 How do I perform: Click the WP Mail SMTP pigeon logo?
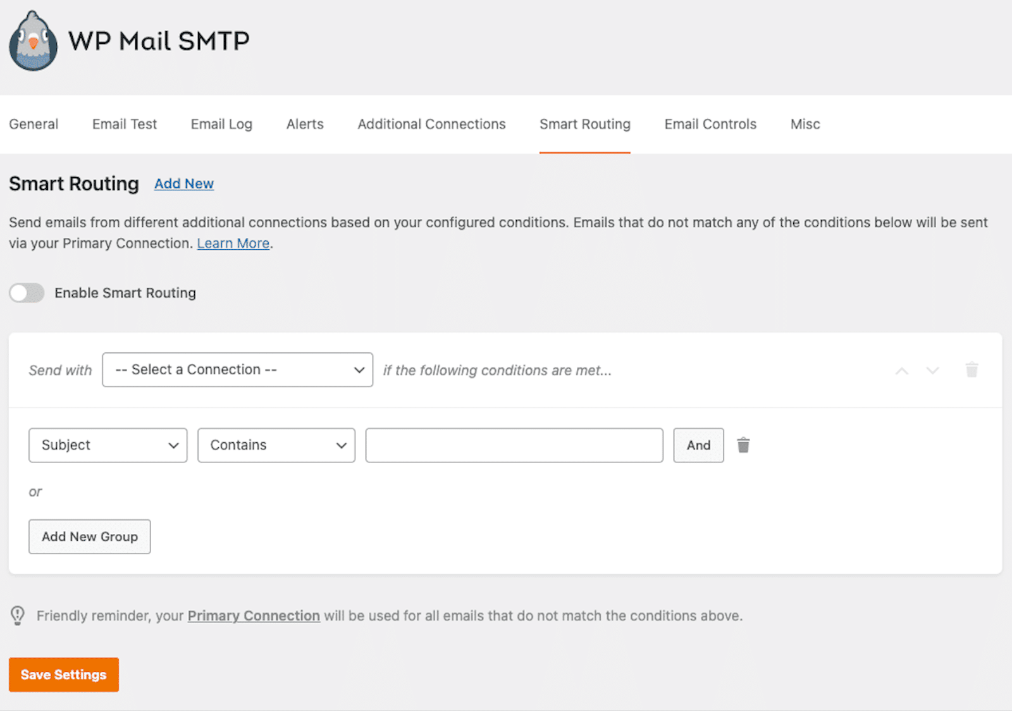(x=33, y=41)
